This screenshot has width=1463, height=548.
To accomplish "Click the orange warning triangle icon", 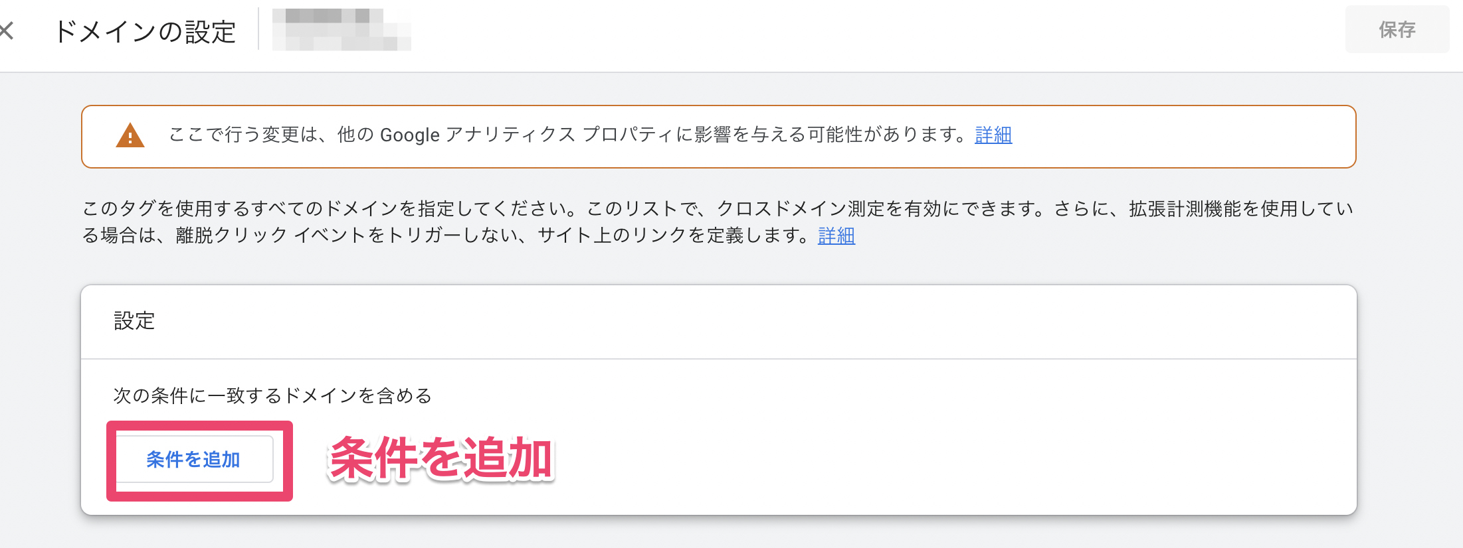I will coord(130,135).
